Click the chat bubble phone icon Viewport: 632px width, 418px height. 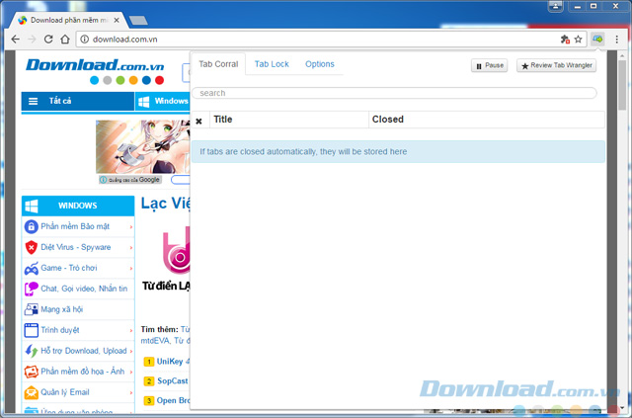coord(31,289)
